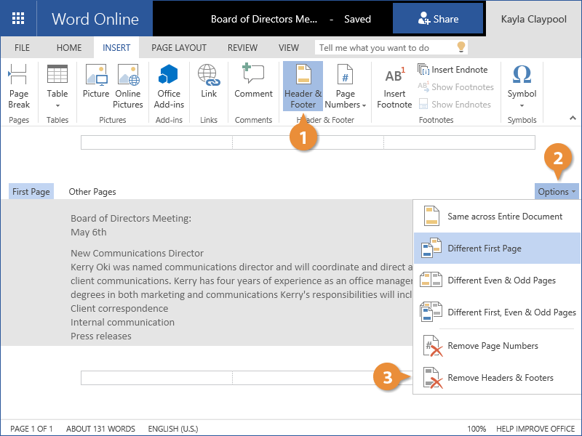Open the app launcher waffle icon

coord(18,18)
